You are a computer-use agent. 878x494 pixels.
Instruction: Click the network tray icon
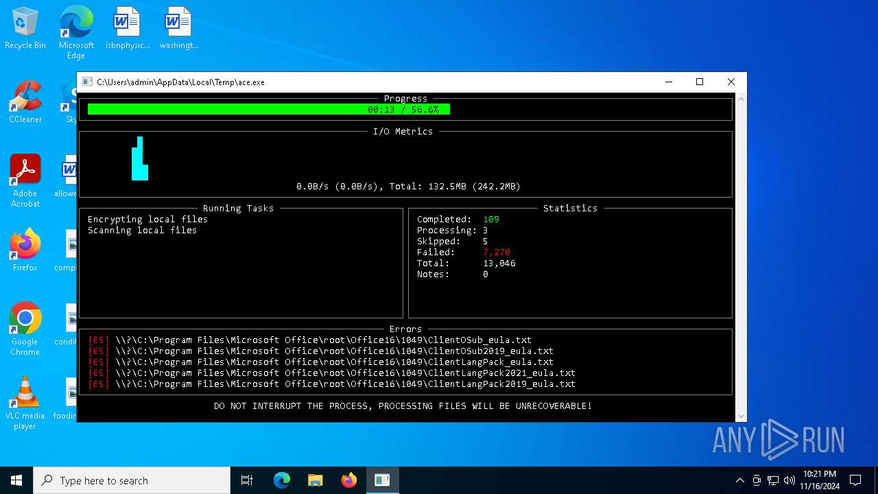point(773,480)
